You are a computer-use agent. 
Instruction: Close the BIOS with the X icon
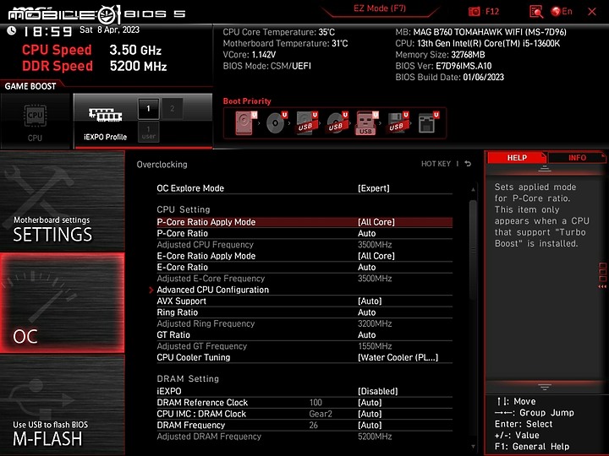pyautogui.click(x=592, y=12)
